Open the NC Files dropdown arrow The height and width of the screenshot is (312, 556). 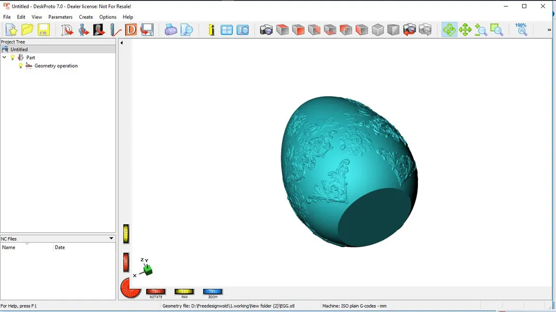point(111,238)
